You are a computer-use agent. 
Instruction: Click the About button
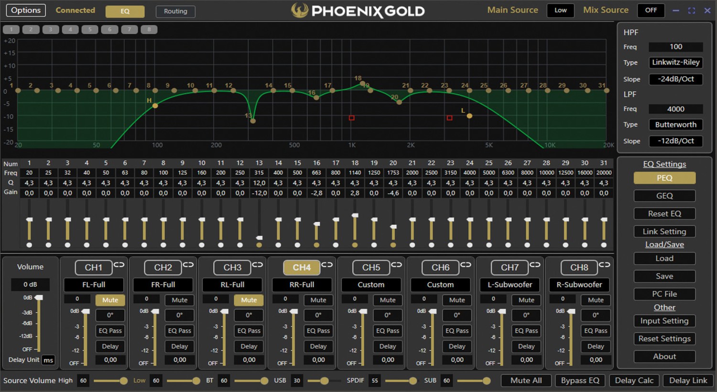click(x=664, y=357)
